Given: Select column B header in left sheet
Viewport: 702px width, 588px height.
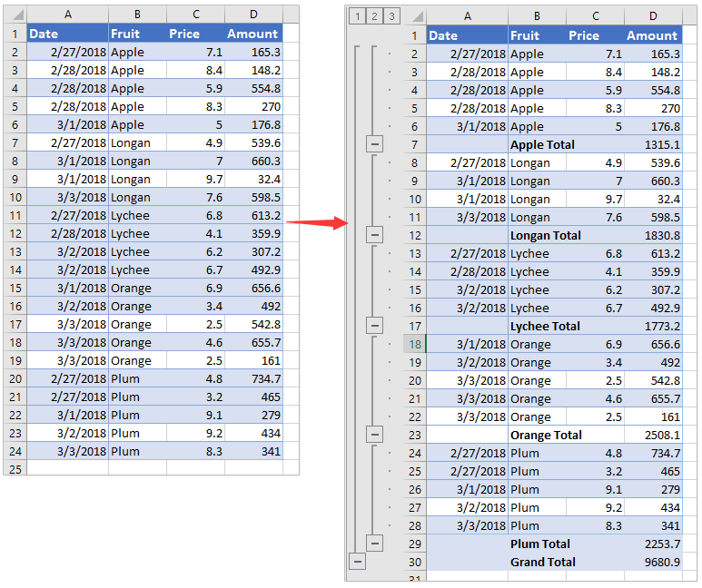Looking at the screenshot, I should pyautogui.click(x=136, y=15).
